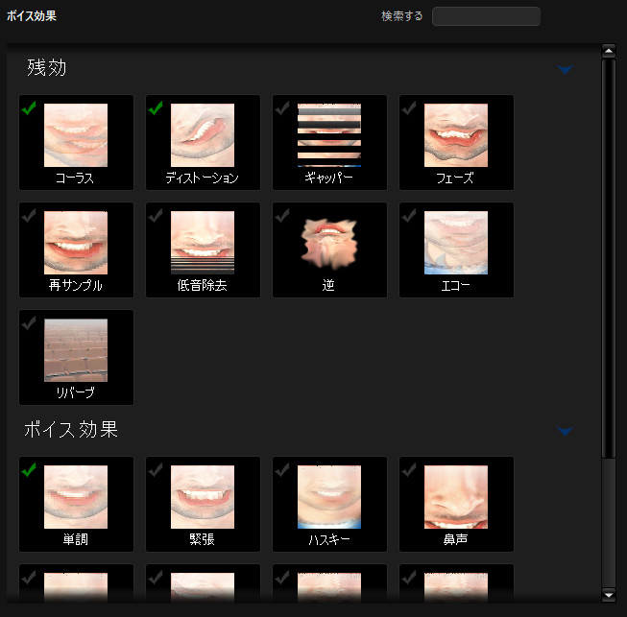Select the 緊張 voice effect thumbnail
Screen dimensions: 627x617
pos(203,497)
